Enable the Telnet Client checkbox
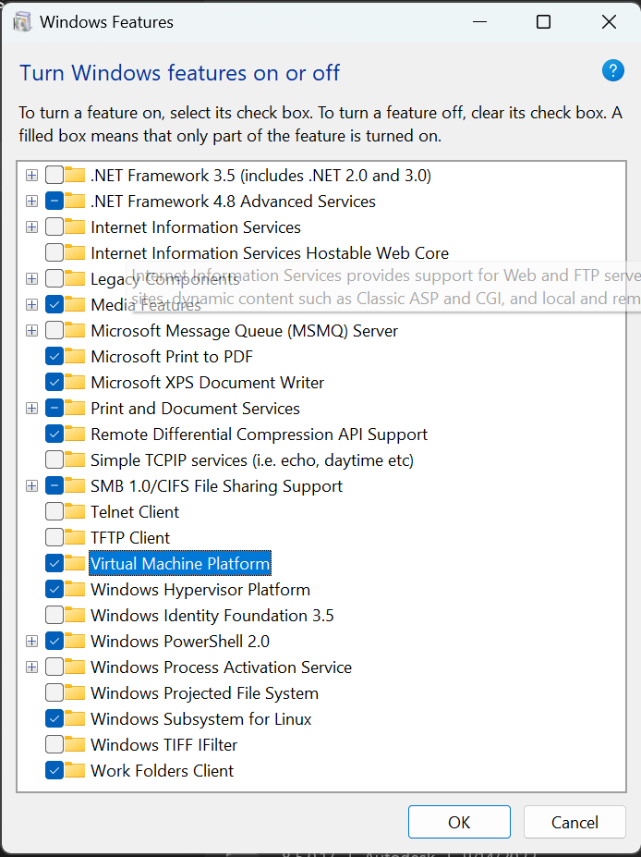Screen dimensions: 641x857 (54, 512)
